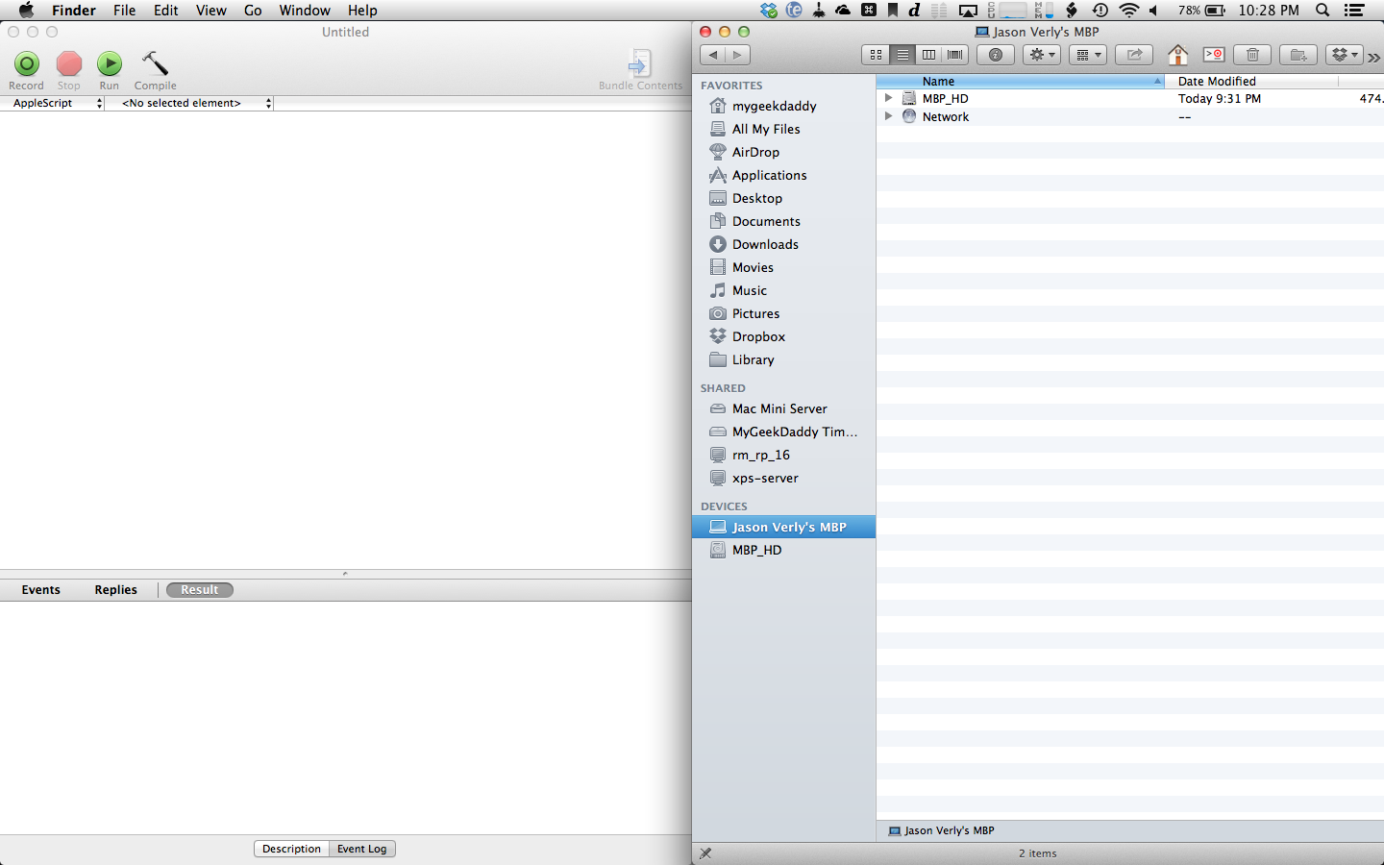Sort the file list by the Name column
Screen dimensions: 1384x865
[x=1020, y=82]
